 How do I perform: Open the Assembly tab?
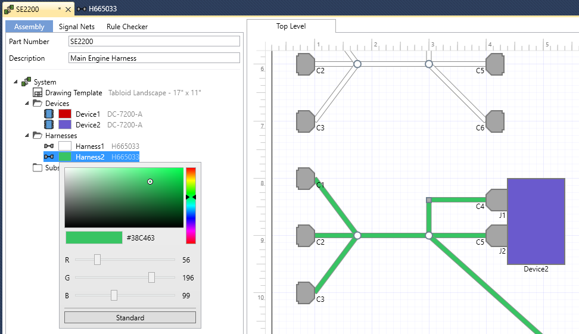coord(29,27)
